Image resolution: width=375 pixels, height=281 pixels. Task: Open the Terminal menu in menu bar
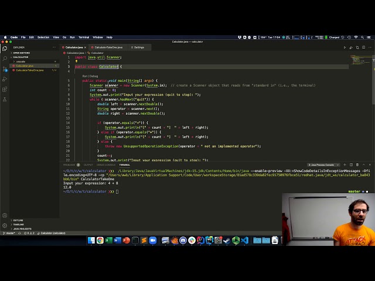pyautogui.click(x=84, y=37)
